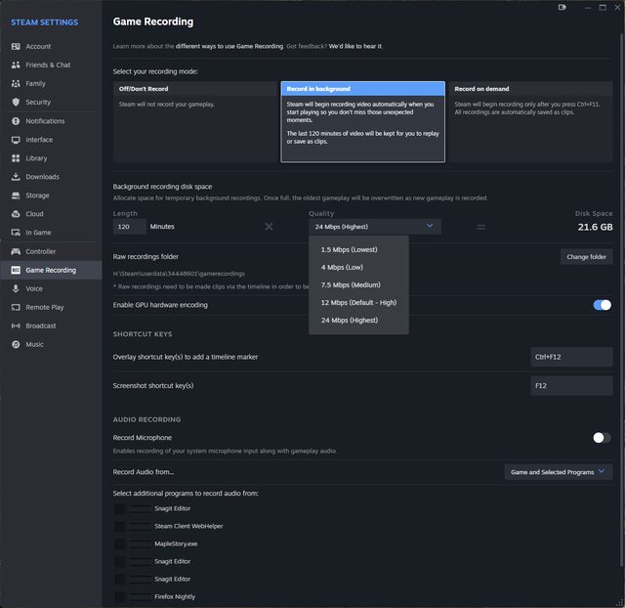This screenshot has height=608, width=625.
Task: Check the MapleStory.exe audio checkbox
Action: pos(119,543)
